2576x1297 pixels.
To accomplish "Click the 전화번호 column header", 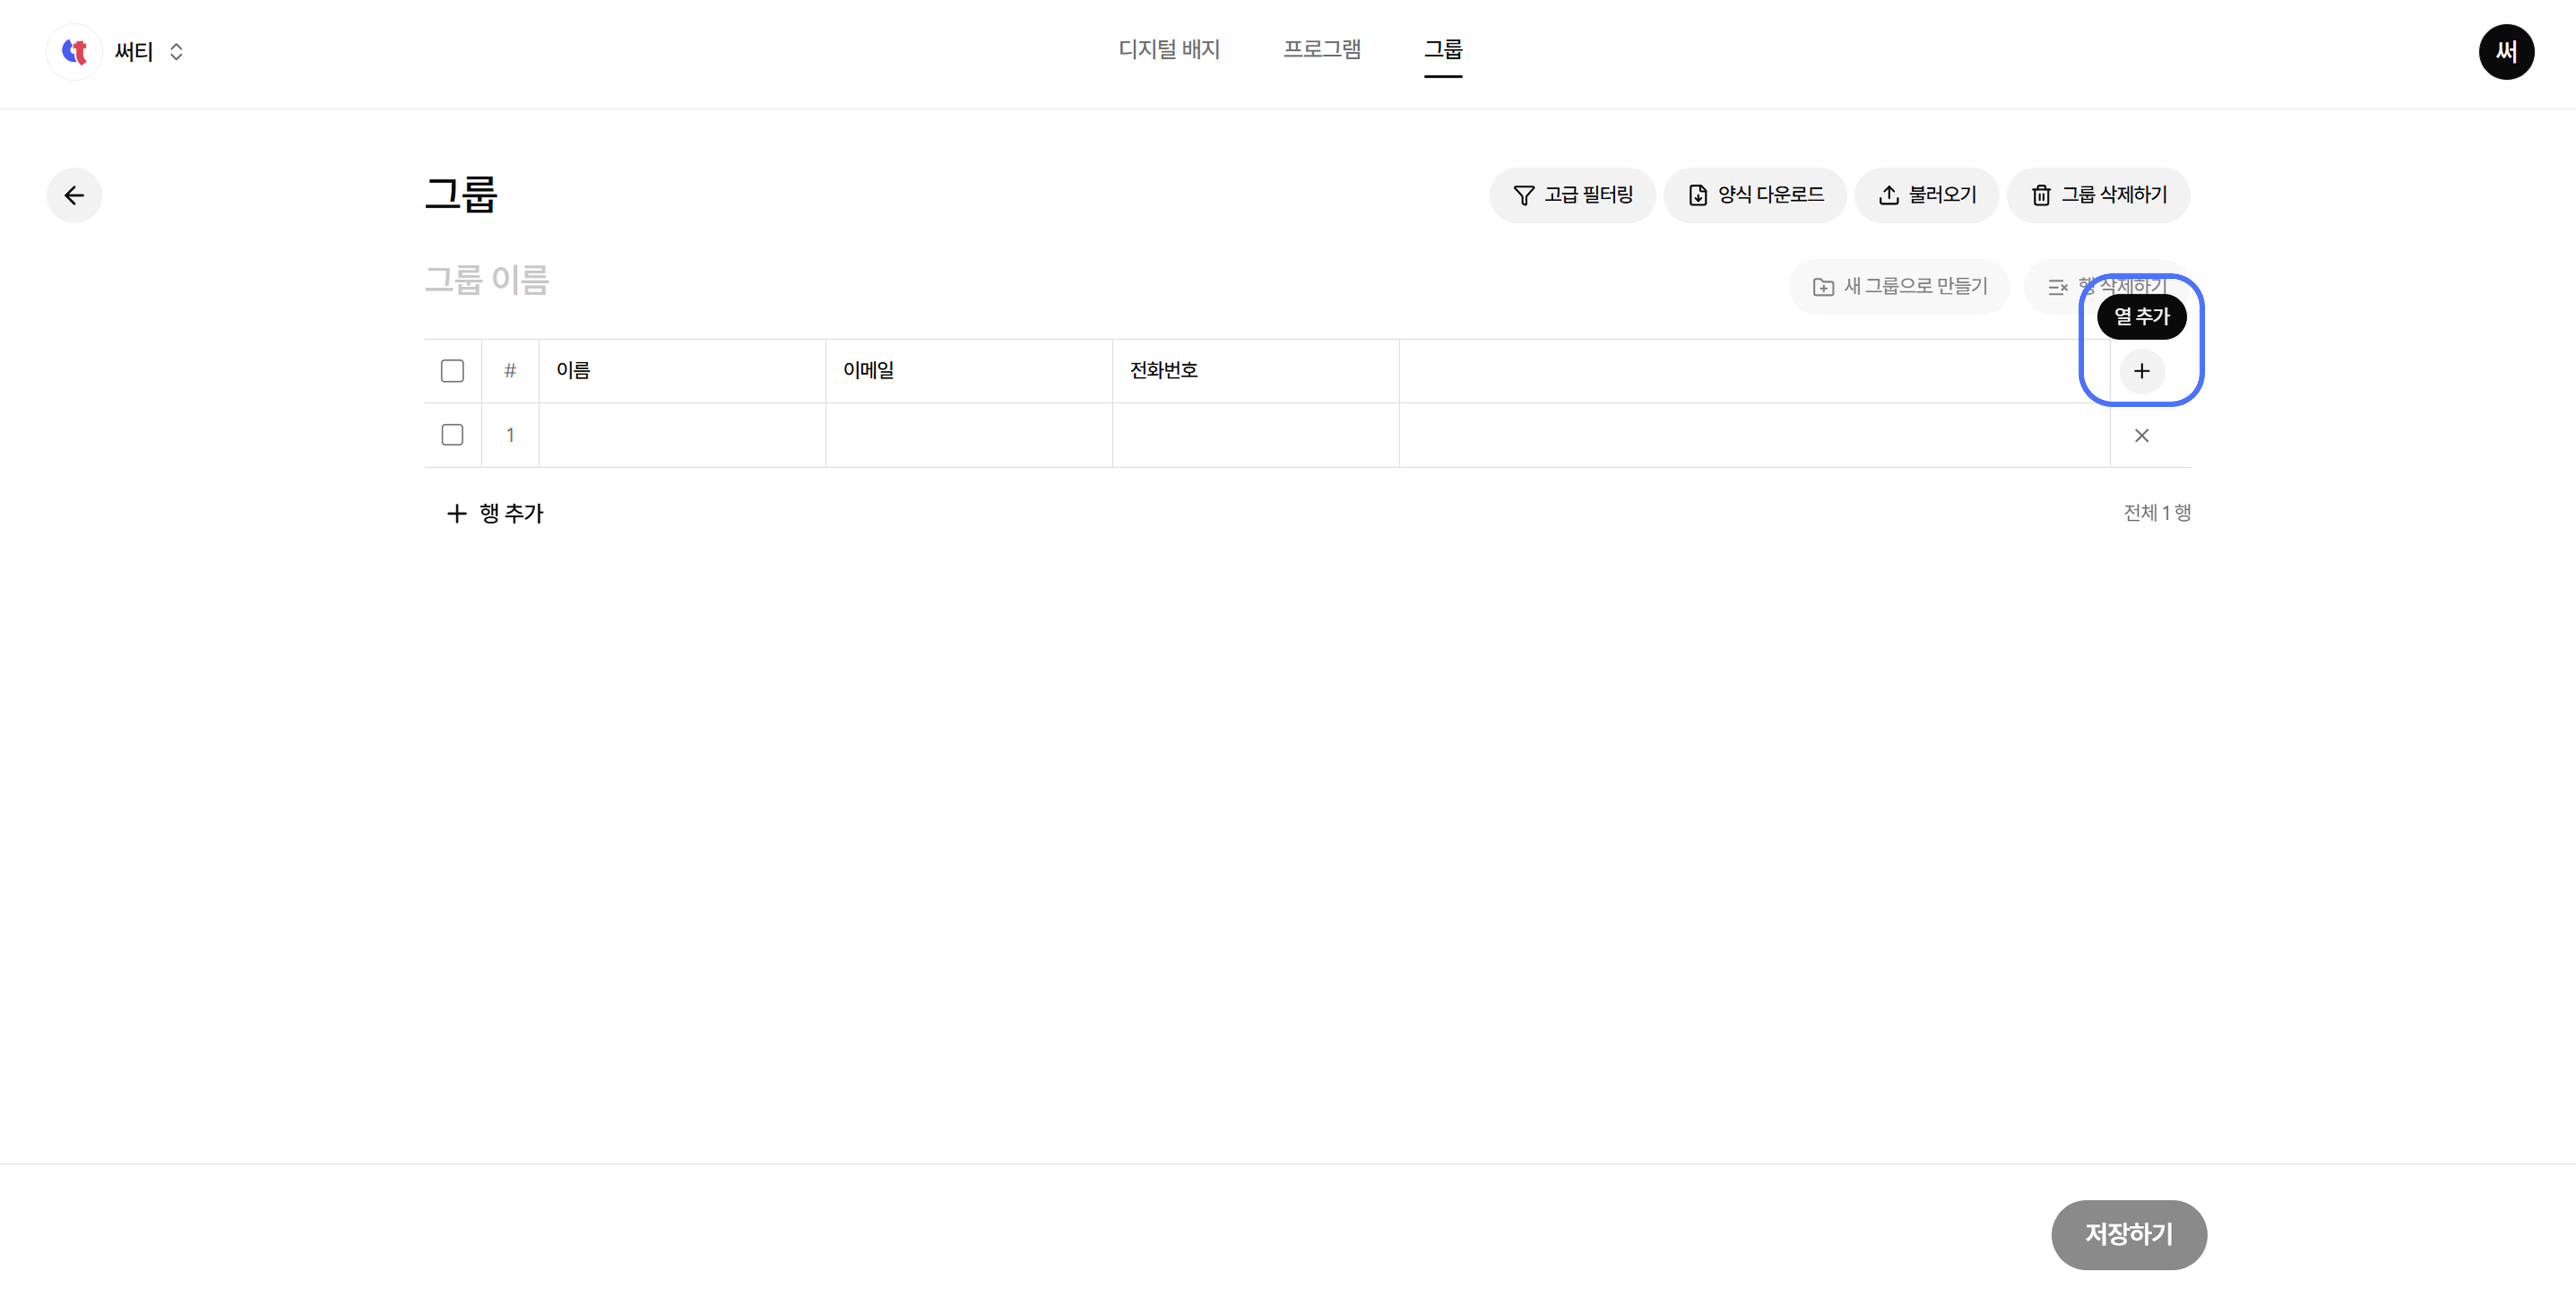I will 1256,371.
